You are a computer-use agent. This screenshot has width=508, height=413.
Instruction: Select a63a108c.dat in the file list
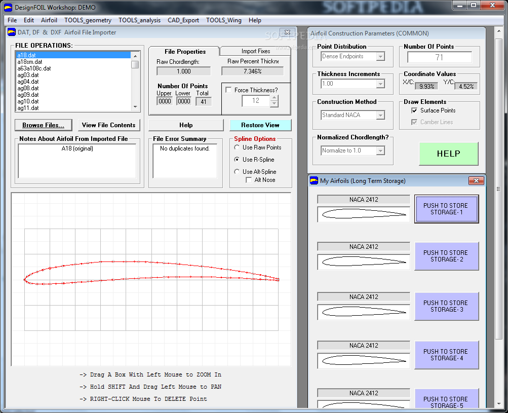click(x=73, y=68)
